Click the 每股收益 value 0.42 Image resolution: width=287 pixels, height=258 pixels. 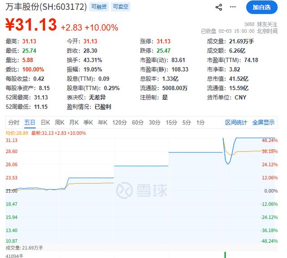pos(39,79)
